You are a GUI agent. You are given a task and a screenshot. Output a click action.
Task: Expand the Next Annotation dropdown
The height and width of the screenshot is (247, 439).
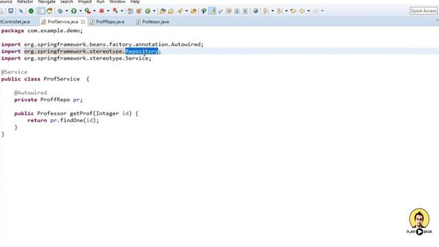coord(272,11)
